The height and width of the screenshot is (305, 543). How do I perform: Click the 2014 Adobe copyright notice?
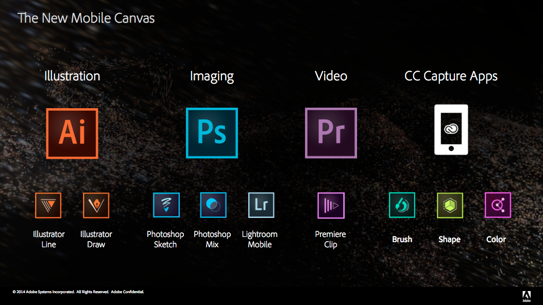click(x=78, y=292)
